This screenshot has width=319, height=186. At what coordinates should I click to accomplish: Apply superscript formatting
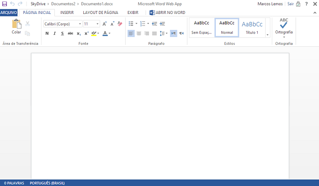point(86,33)
